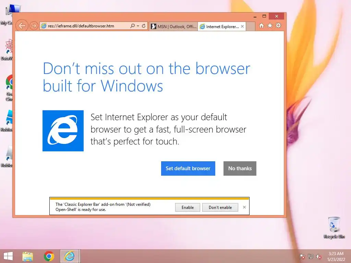Click Don't enable for the add-on
The image size is (351, 263).
pos(220,207)
